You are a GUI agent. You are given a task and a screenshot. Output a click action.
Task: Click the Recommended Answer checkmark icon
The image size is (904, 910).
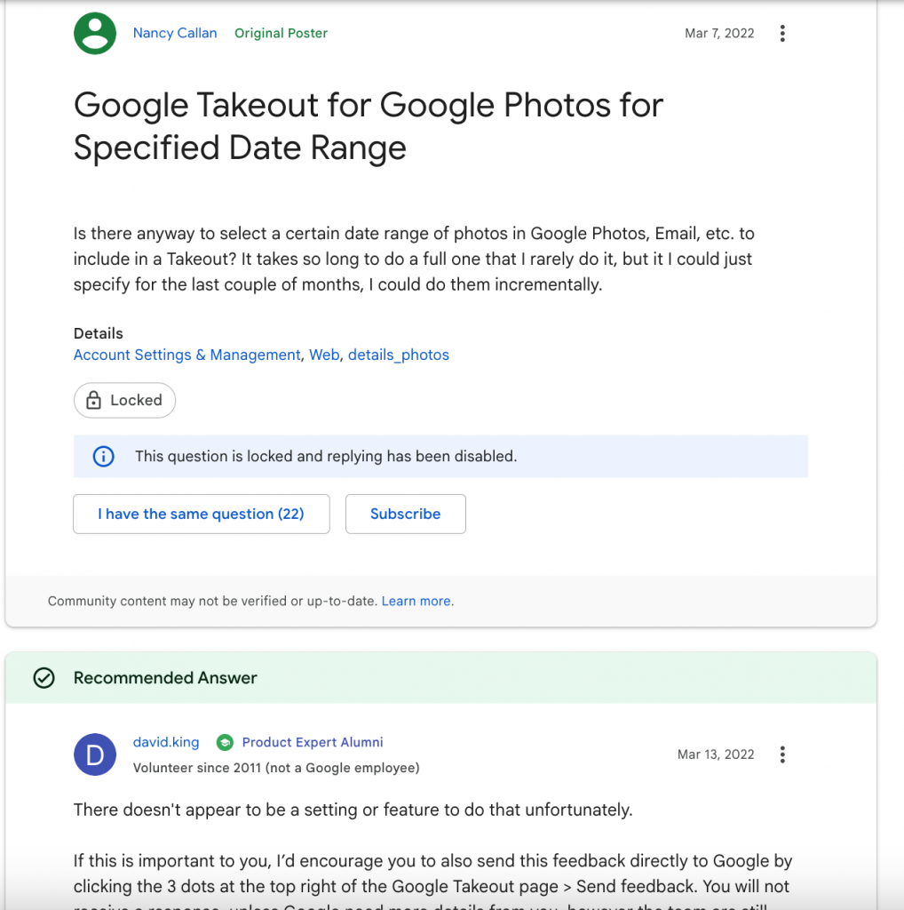(44, 677)
